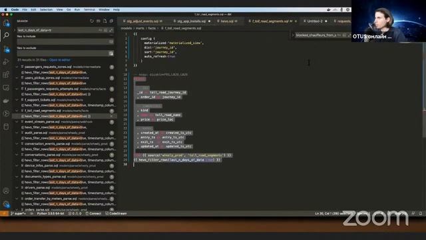Toggle Match Case in the search box
Image resolution: width=426 pixels, height=240 pixels.
coord(101,30)
